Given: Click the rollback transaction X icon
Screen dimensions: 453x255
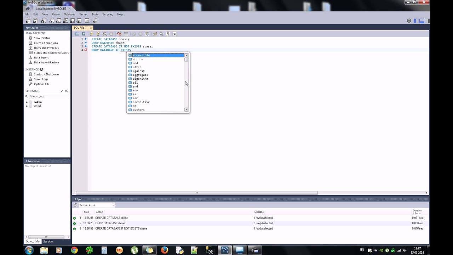Looking at the screenshot, I should (141, 34).
